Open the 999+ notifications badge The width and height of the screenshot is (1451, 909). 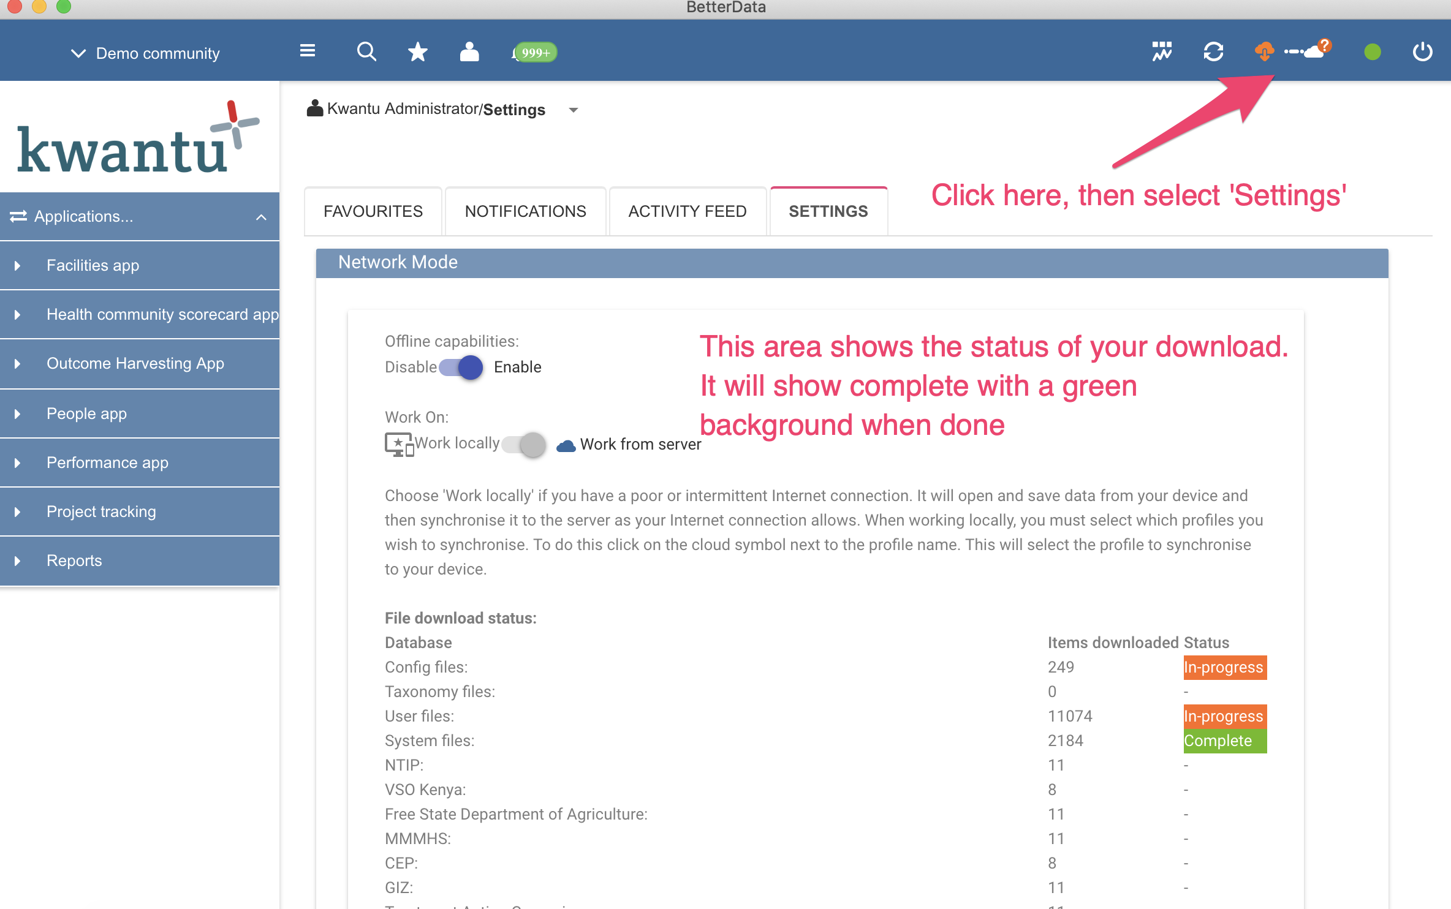[x=535, y=53]
